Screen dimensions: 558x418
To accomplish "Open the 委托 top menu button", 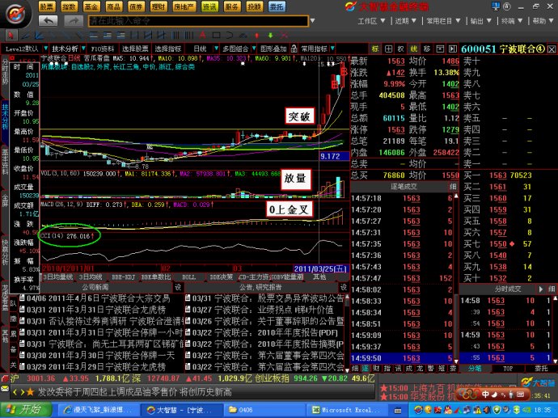I will (277, 6).
